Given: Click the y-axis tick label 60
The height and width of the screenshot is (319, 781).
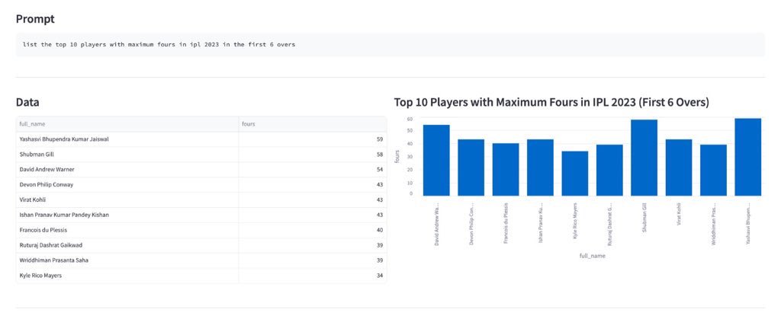Looking at the screenshot, I should point(410,120).
